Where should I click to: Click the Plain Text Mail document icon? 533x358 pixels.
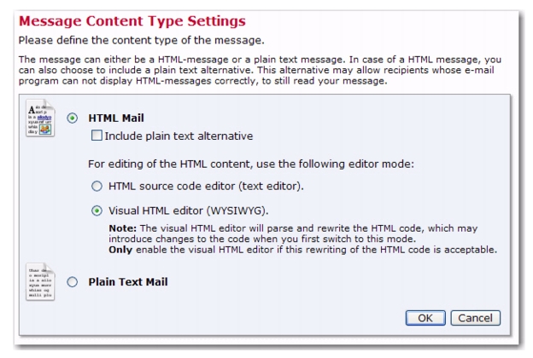[40, 282]
